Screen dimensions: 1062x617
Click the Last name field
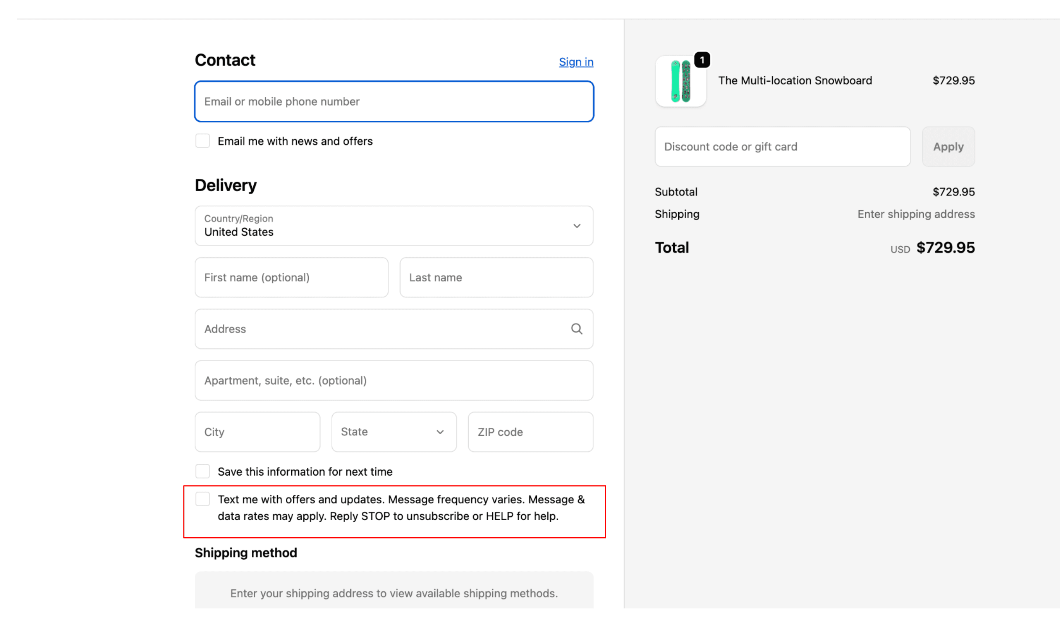tap(496, 277)
